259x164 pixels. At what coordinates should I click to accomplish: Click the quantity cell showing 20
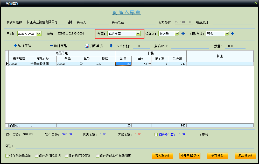coord(123,64)
